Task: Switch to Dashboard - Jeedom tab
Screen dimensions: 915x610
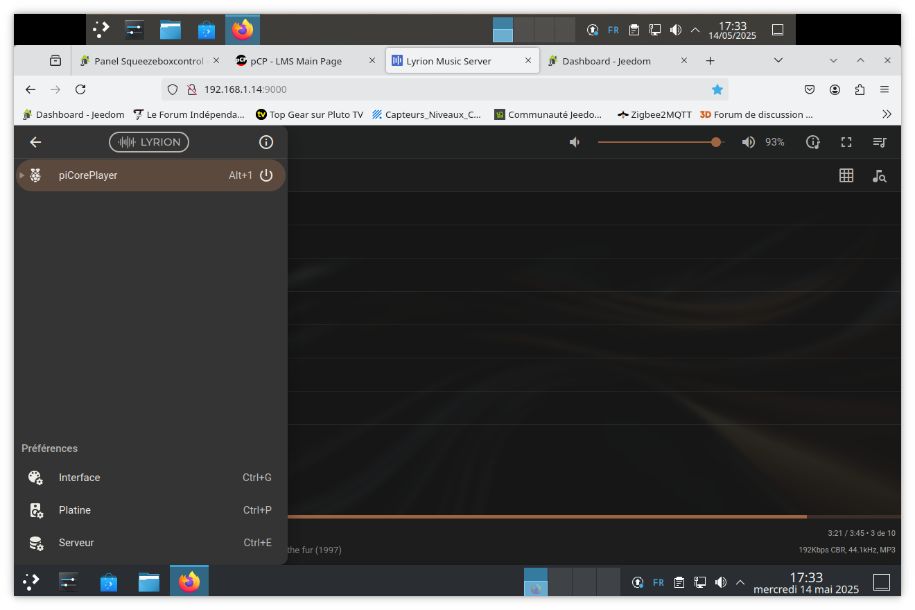Action: [x=617, y=61]
